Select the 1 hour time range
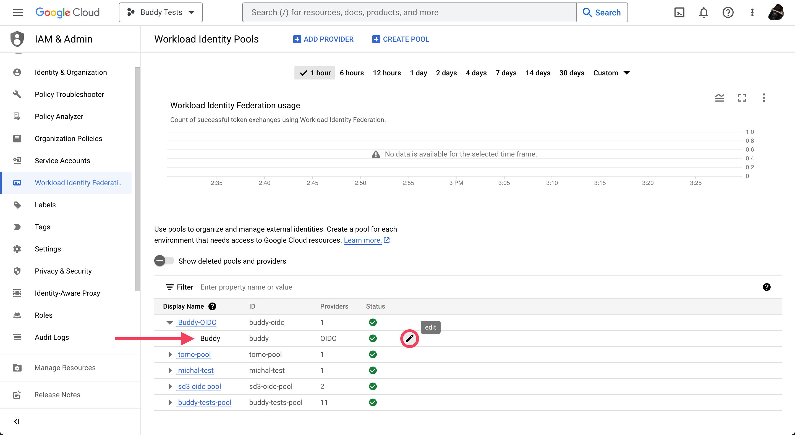The width and height of the screenshot is (795, 435). [315, 73]
